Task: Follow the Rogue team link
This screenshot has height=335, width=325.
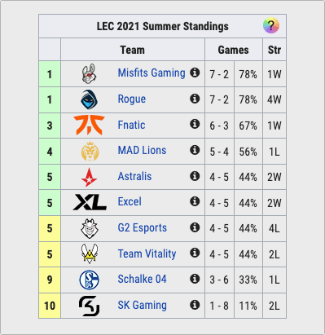Action: point(132,99)
